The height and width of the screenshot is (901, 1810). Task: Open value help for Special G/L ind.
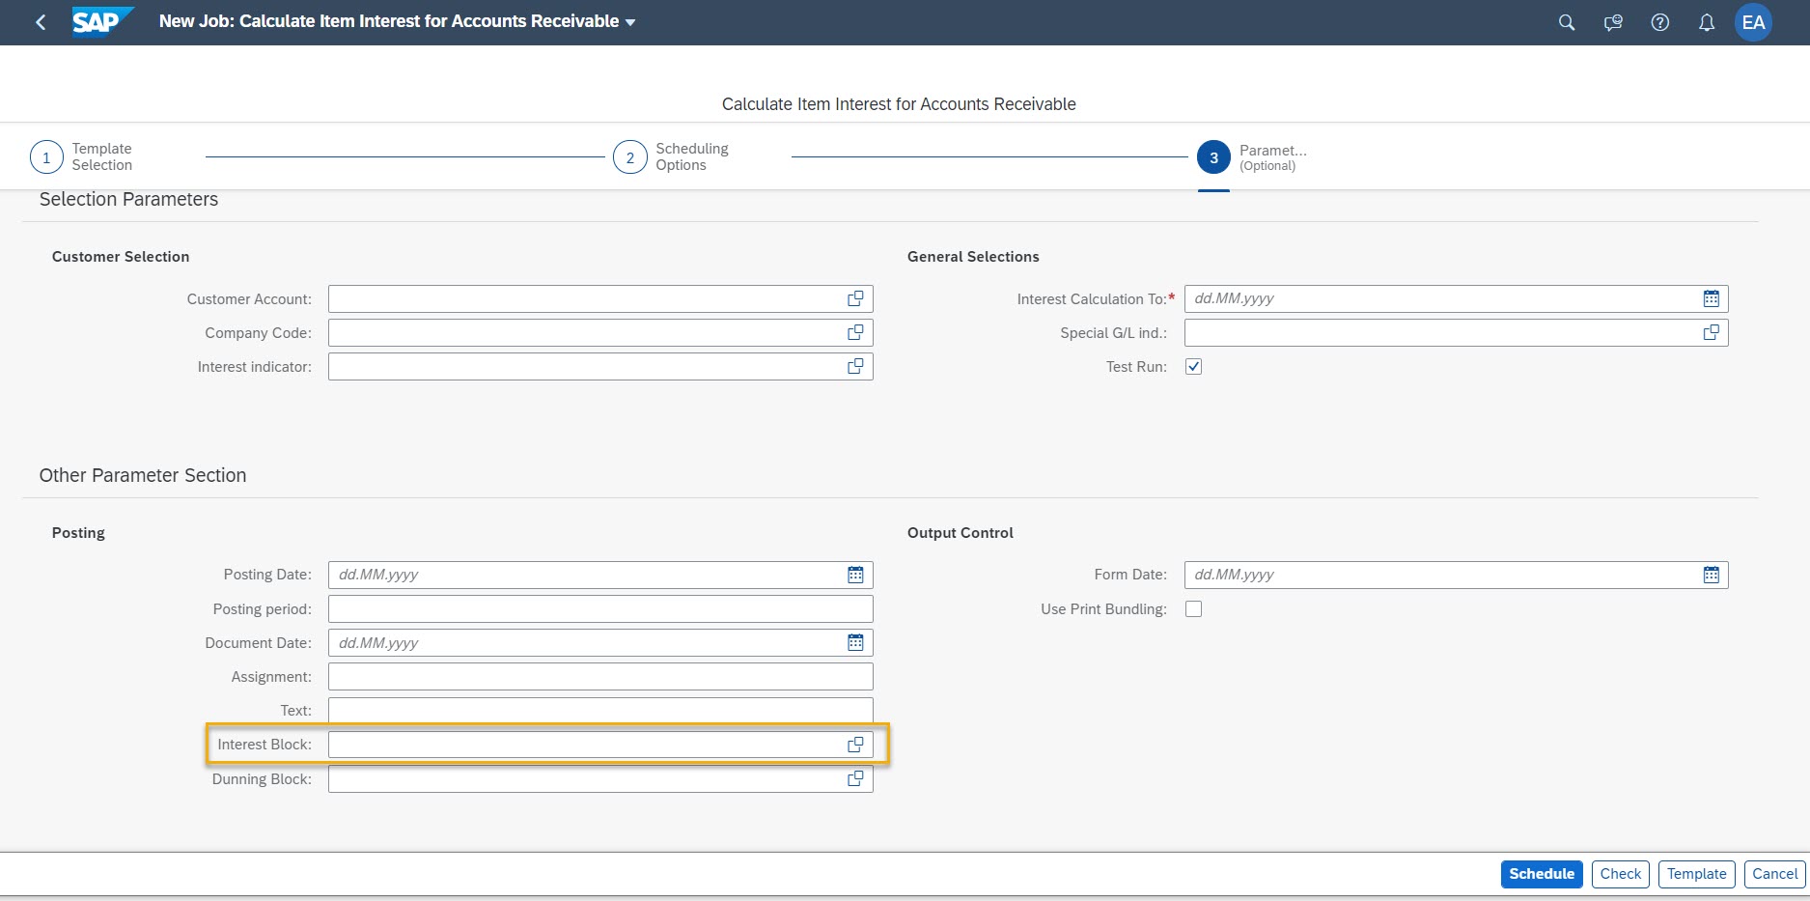1711,333
